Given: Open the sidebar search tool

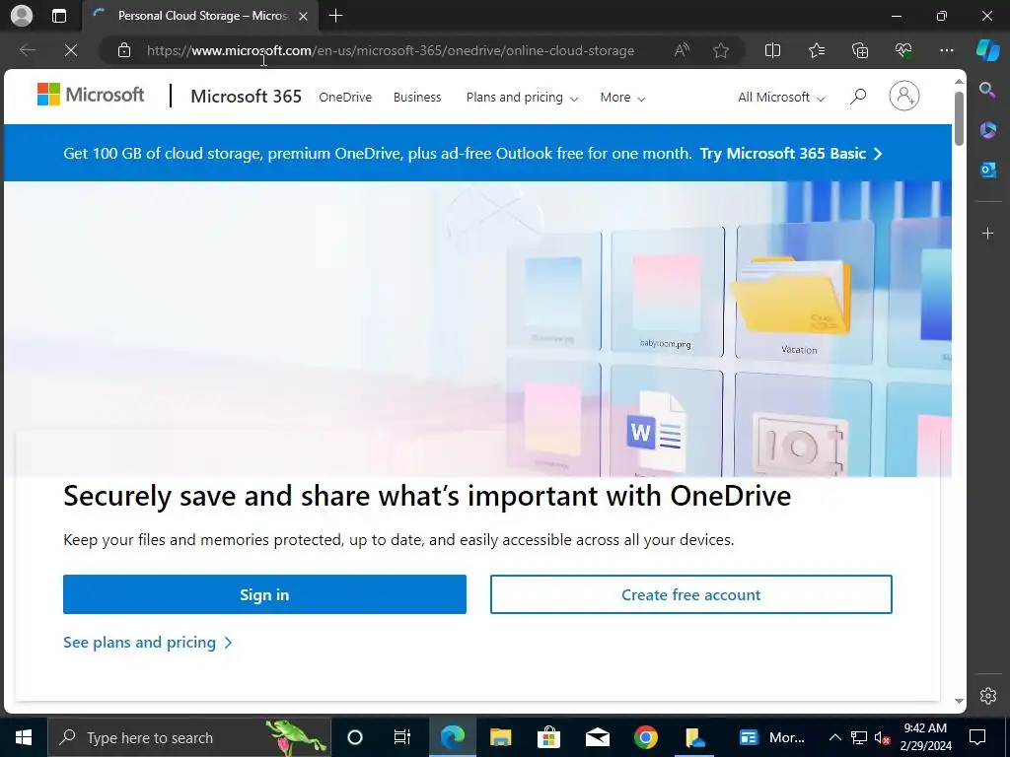Looking at the screenshot, I should (987, 90).
